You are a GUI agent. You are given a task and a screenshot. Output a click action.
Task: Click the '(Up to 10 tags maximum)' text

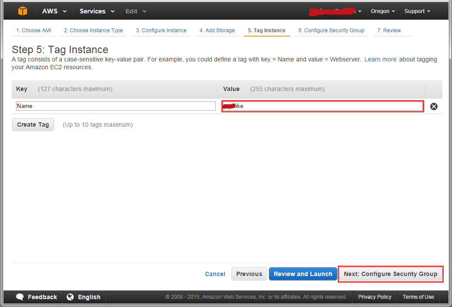98,125
